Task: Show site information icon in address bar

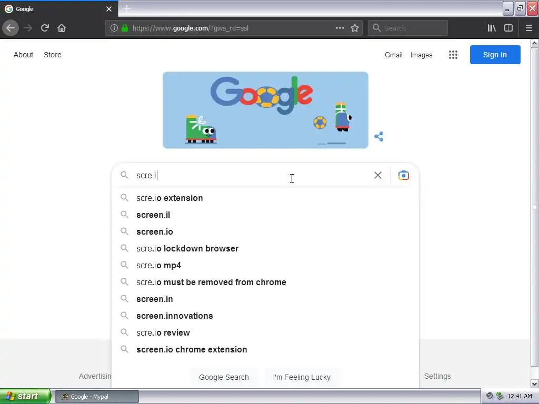Action: [114, 28]
